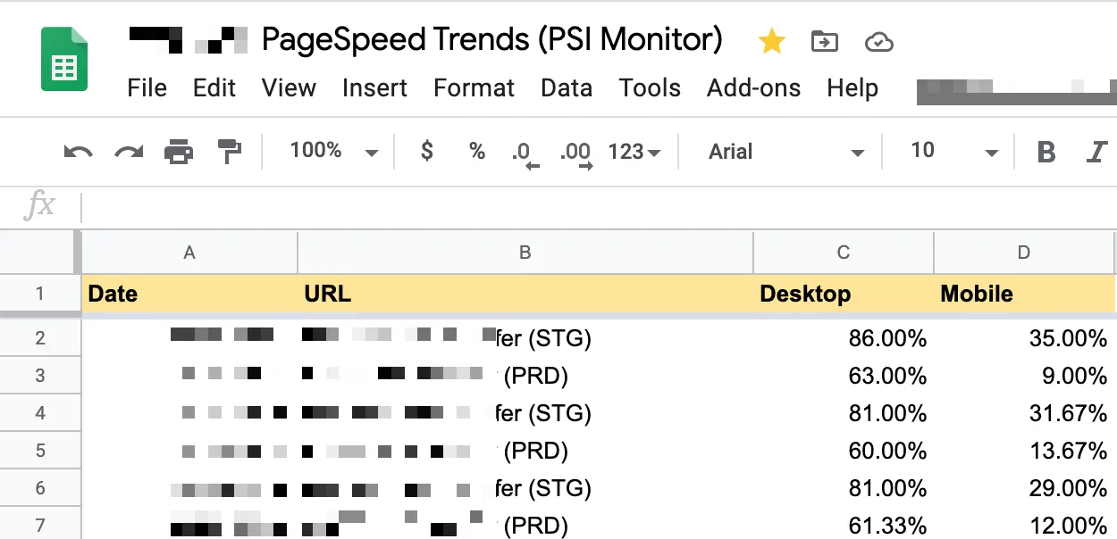The width and height of the screenshot is (1117, 539).
Task: Check cloud save status icon
Action: [879, 41]
